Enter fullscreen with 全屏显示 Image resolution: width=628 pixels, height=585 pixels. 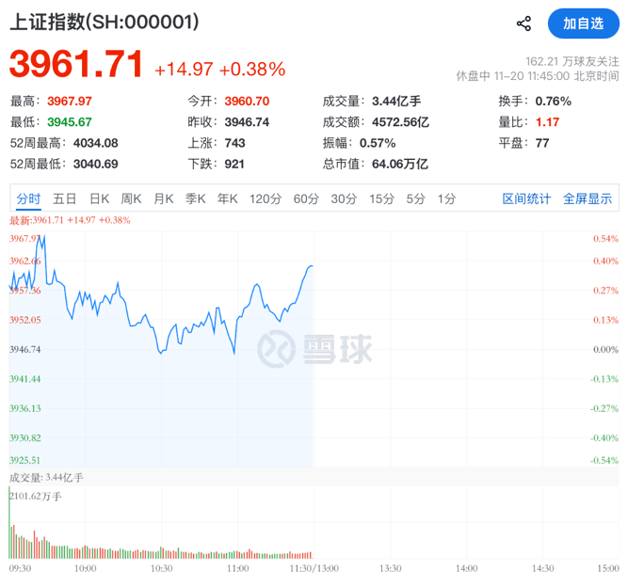click(x=588, y=198)
